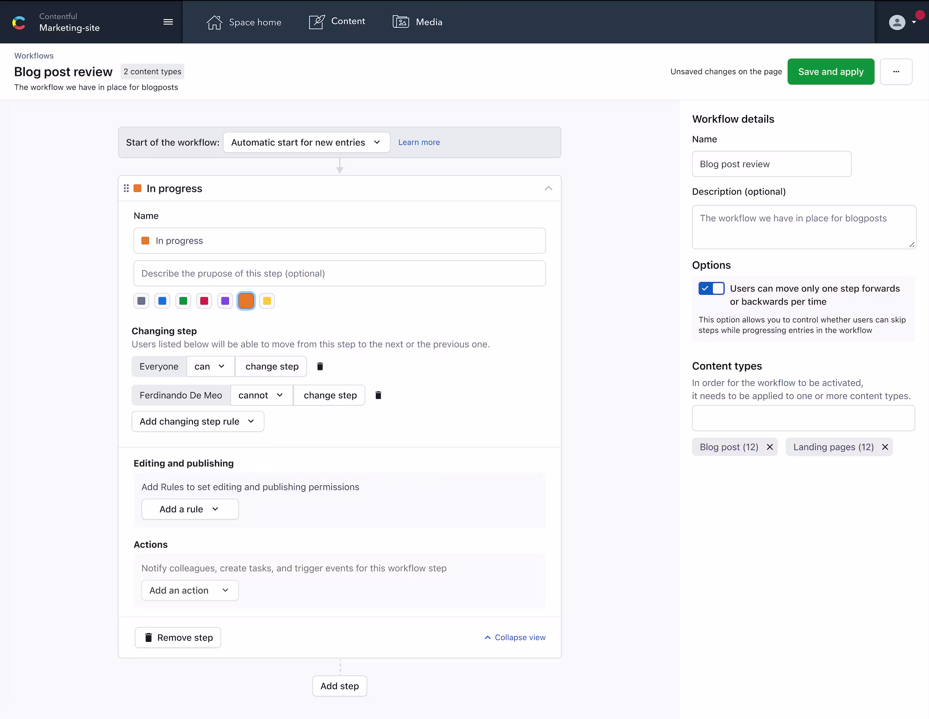Click the step purpose description field
Screen dimensions: 929x719
339,273
